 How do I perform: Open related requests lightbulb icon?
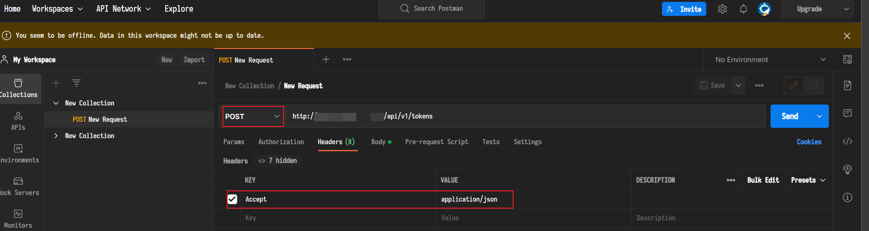848,169
